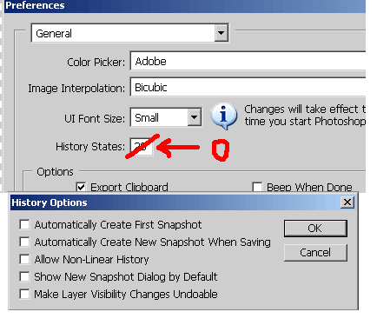The width and height of the screenshot is (377, 325).
Task: Click the blue info balloon icon
Action: pyautogui.click(x=223, y=116)
